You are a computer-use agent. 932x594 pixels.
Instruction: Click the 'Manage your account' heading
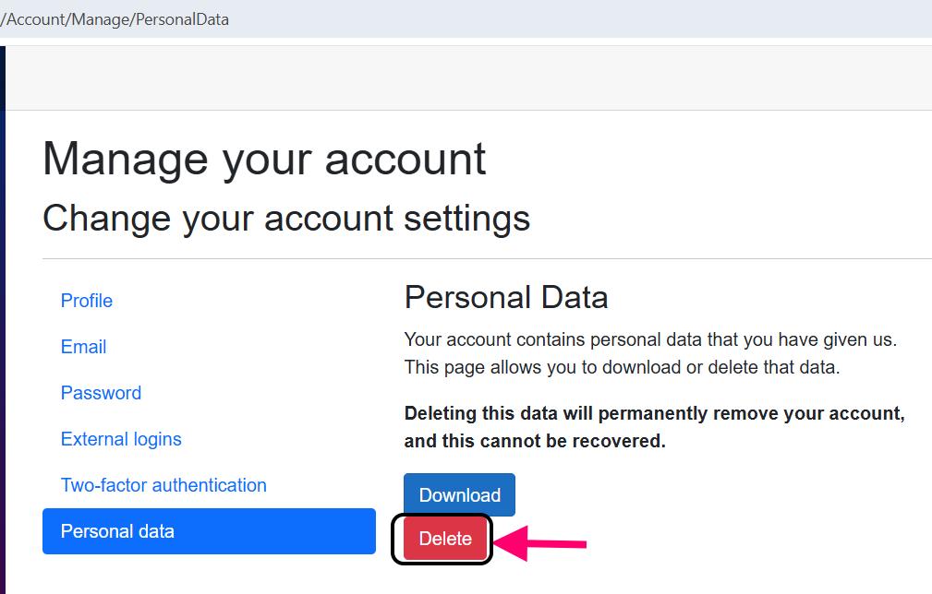pos(264,158)
